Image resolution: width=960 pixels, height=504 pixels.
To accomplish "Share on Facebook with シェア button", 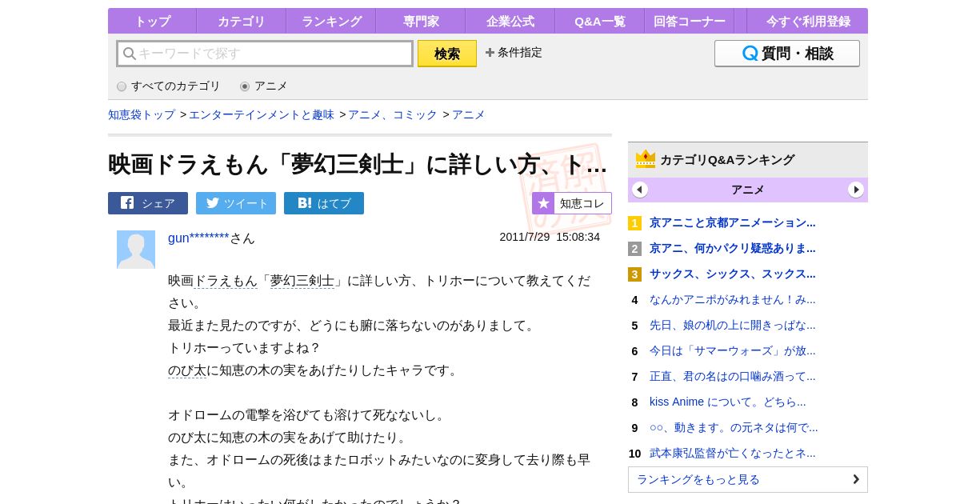I will [x=148, y=203].
